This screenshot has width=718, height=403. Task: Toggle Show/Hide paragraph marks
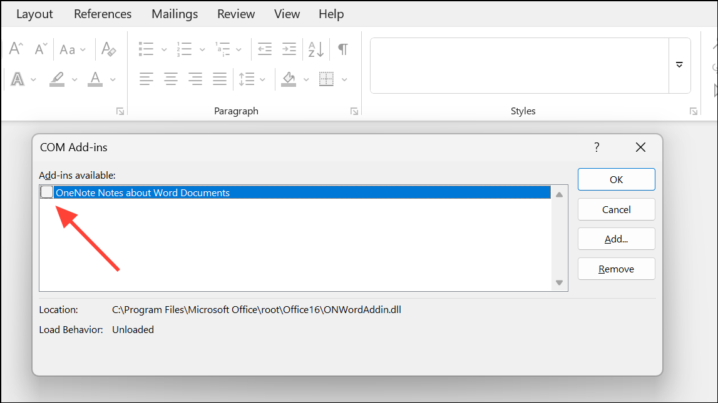(342, 49)
